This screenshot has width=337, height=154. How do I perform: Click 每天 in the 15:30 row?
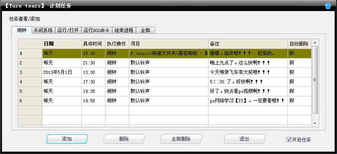click(62, 54)
